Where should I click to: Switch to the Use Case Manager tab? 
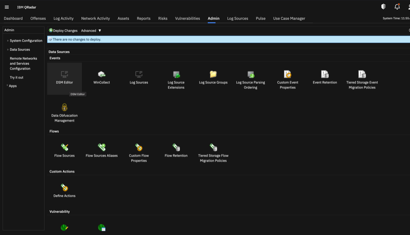(x=289, y=18)
